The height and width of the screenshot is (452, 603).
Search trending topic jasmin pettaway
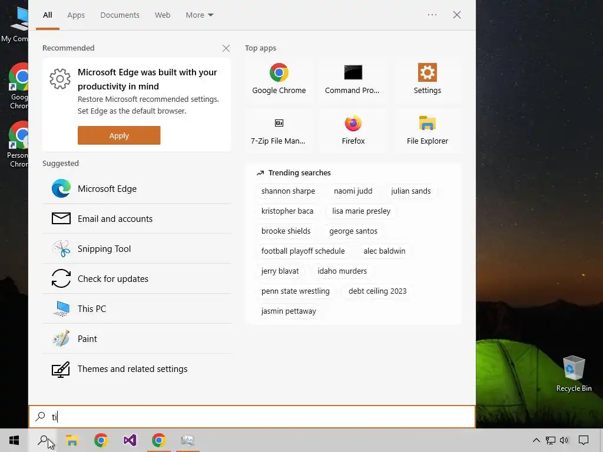tap(289, 311)
